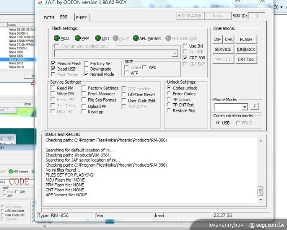
Task: Select the Restore Bkp radio button
Action: coord(169,110)
